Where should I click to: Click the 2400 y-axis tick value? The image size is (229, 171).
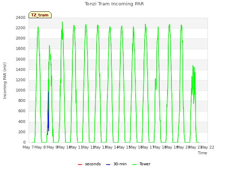21,17
